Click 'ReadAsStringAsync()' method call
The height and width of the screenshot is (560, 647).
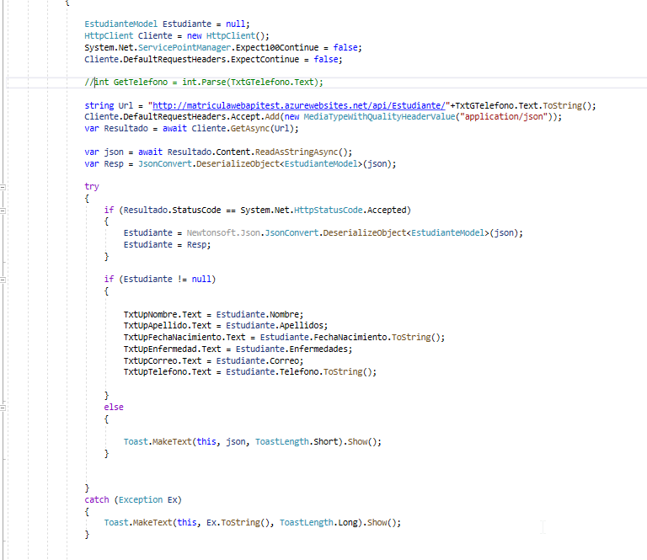coord(303,152)
